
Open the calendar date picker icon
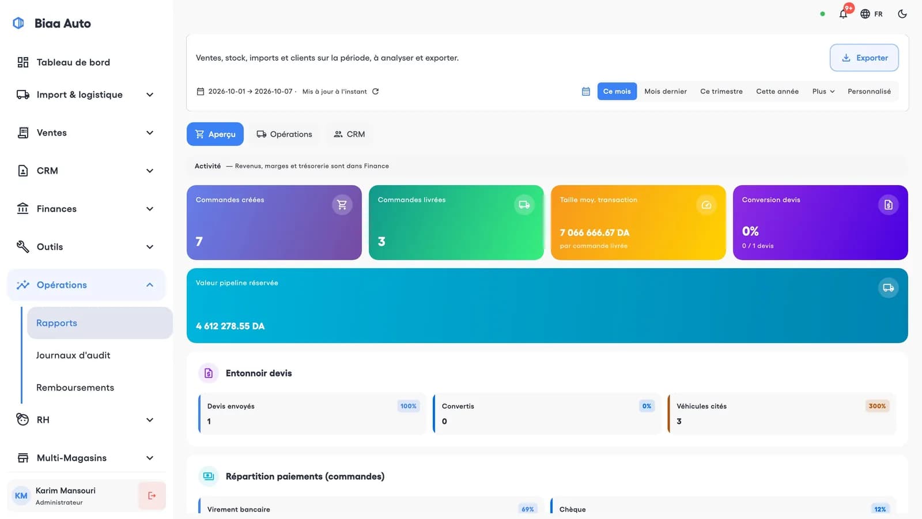586,91
